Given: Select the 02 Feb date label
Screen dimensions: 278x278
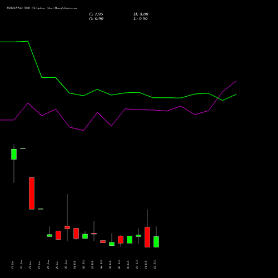Looking at the screenshot, I should tap(83, 265).
